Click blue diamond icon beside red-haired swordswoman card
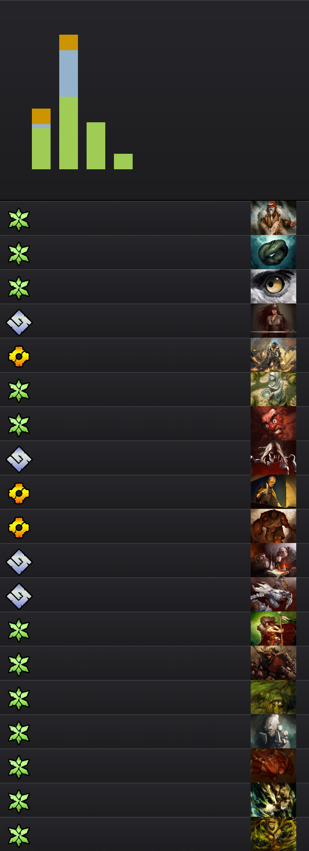 [19, 322]
